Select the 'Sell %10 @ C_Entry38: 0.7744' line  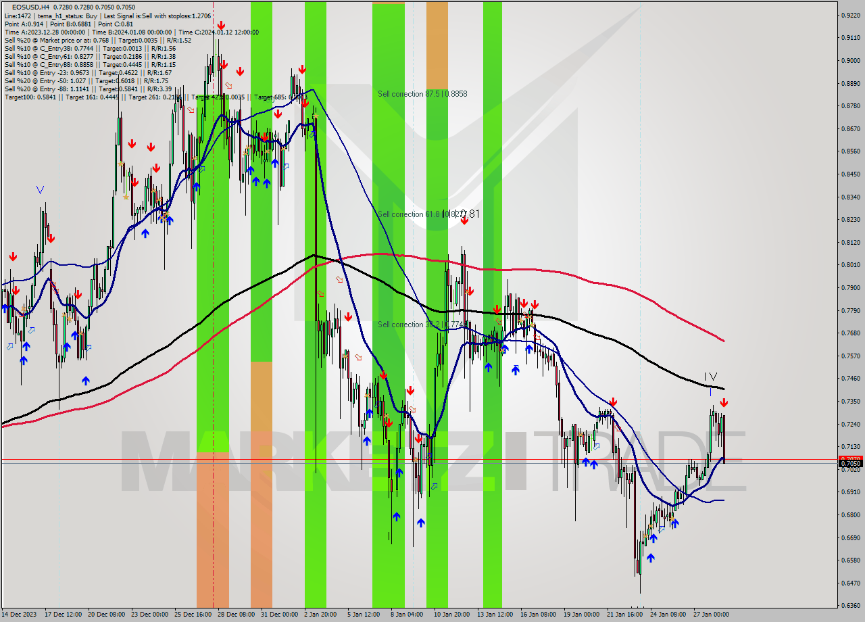pyautogui.click(x=90, y=48)
